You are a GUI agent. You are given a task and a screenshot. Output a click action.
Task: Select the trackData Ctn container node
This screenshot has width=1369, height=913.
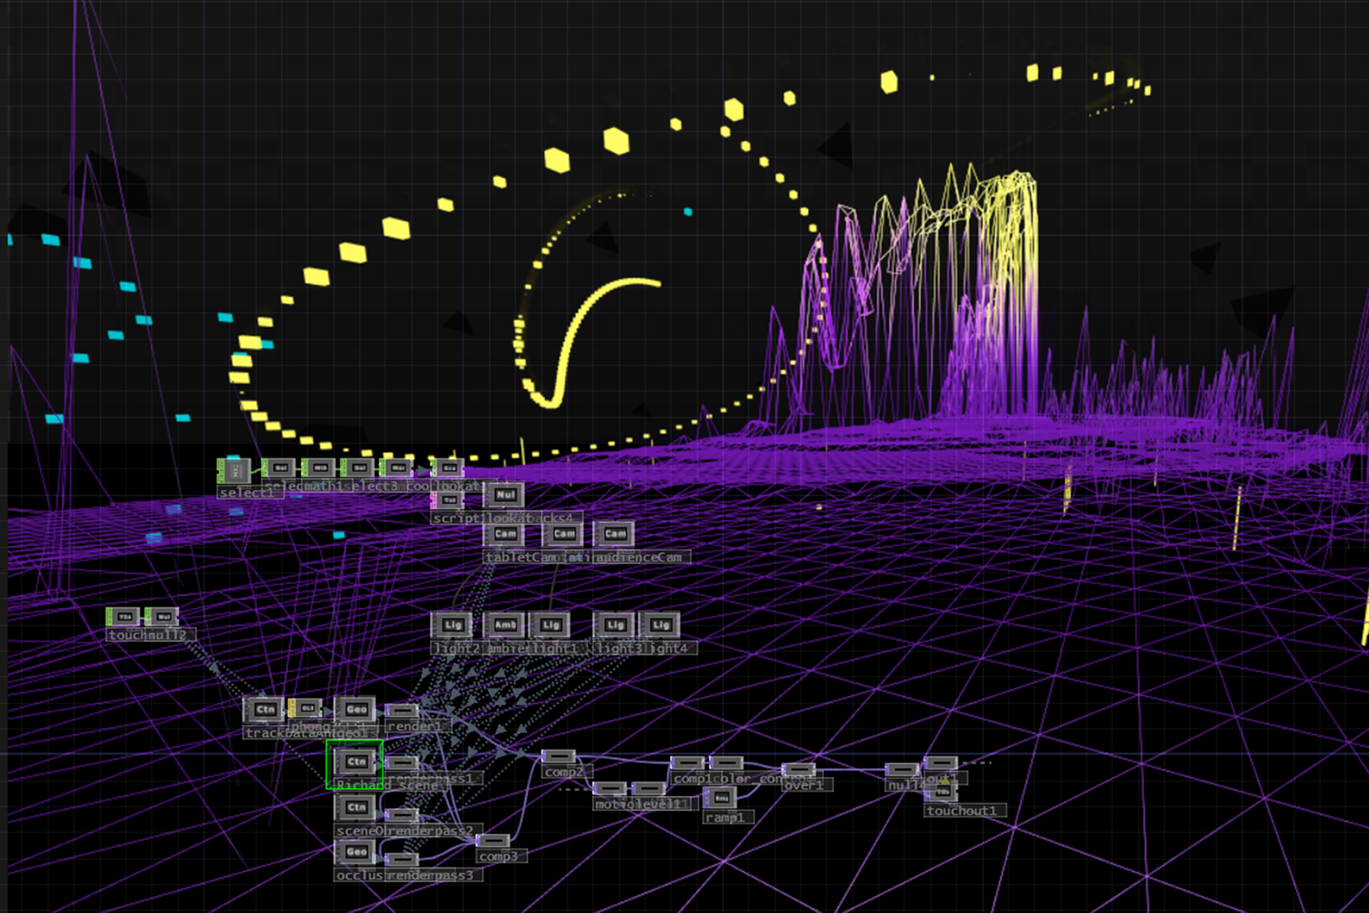point(264,709)
